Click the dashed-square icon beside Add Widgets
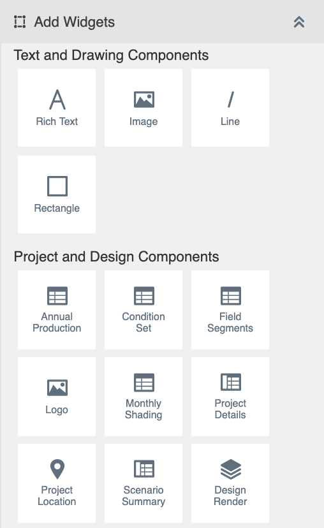This screenshot has height=528, width=324. 20,22
